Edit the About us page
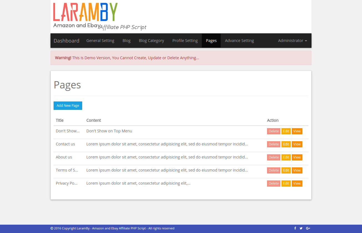This screenshot has width=362, height=233. (x=286, y=157)
